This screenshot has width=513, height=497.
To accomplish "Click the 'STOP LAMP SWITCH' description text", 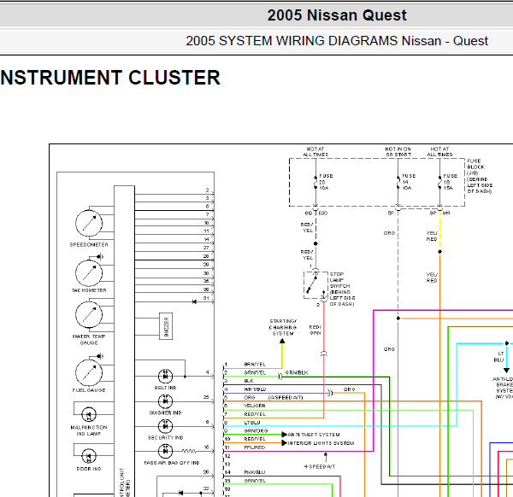I will point(342,289).
